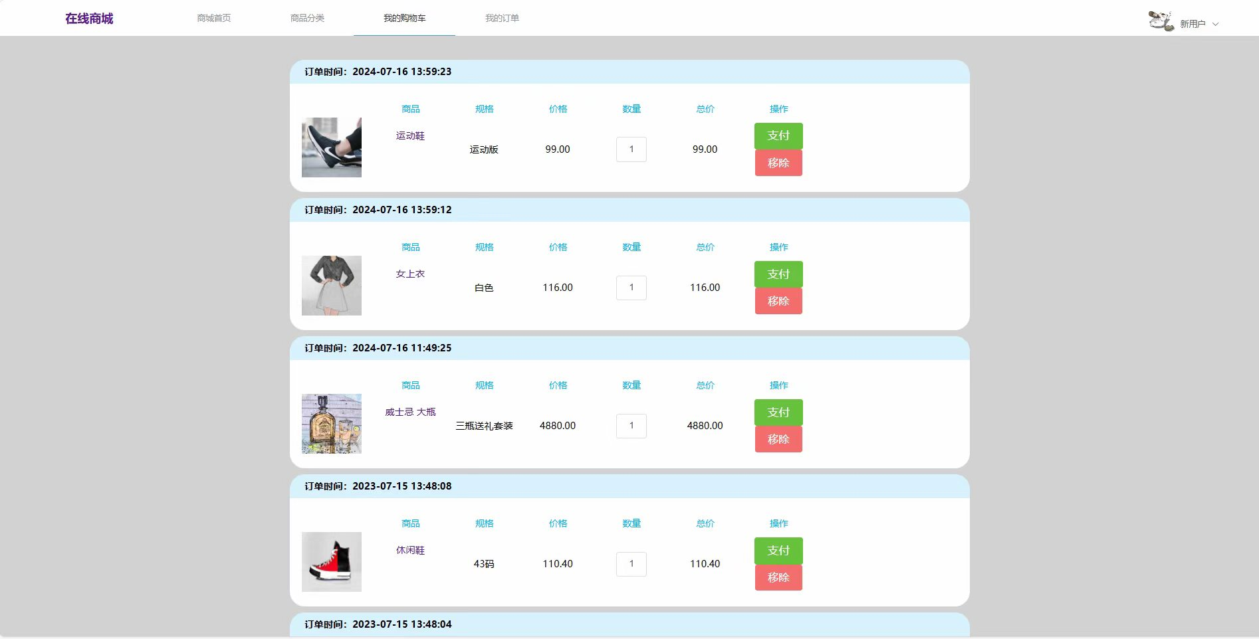
Task: Open the 休闲鞋 product name link
Action: 410,550
